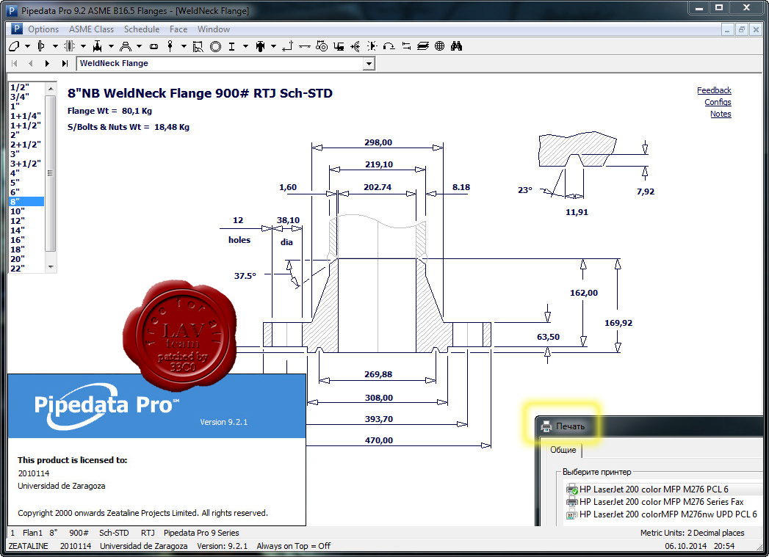Expand dropdown arrow next to flange icon
Screen dimensions: 769x557
click(55, 46)
